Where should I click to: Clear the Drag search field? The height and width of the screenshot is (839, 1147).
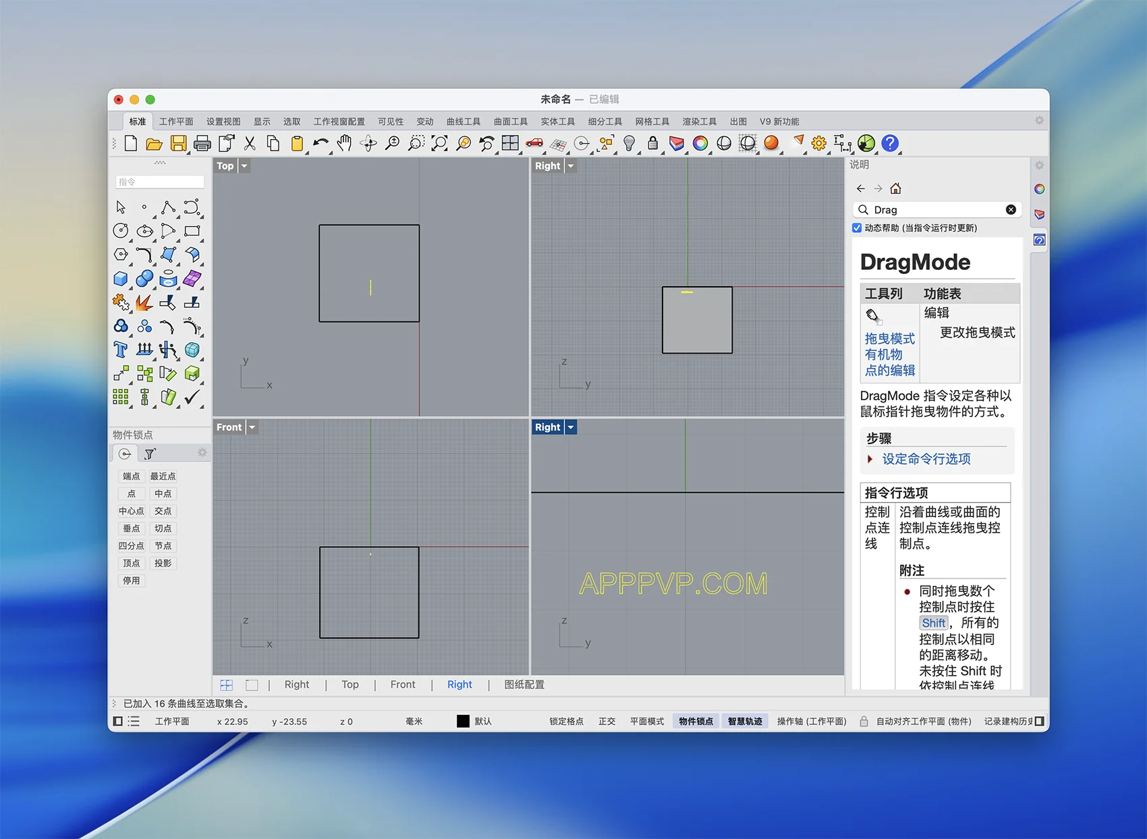point(1011,210)
